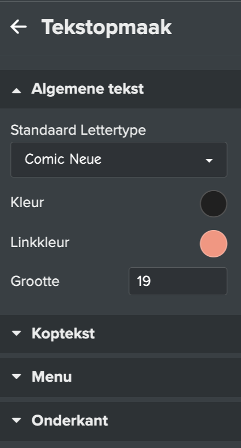Viewport: 241px width, 448px height.
Task: Click the Standaard Lettertype label
Action: point(78,130)
